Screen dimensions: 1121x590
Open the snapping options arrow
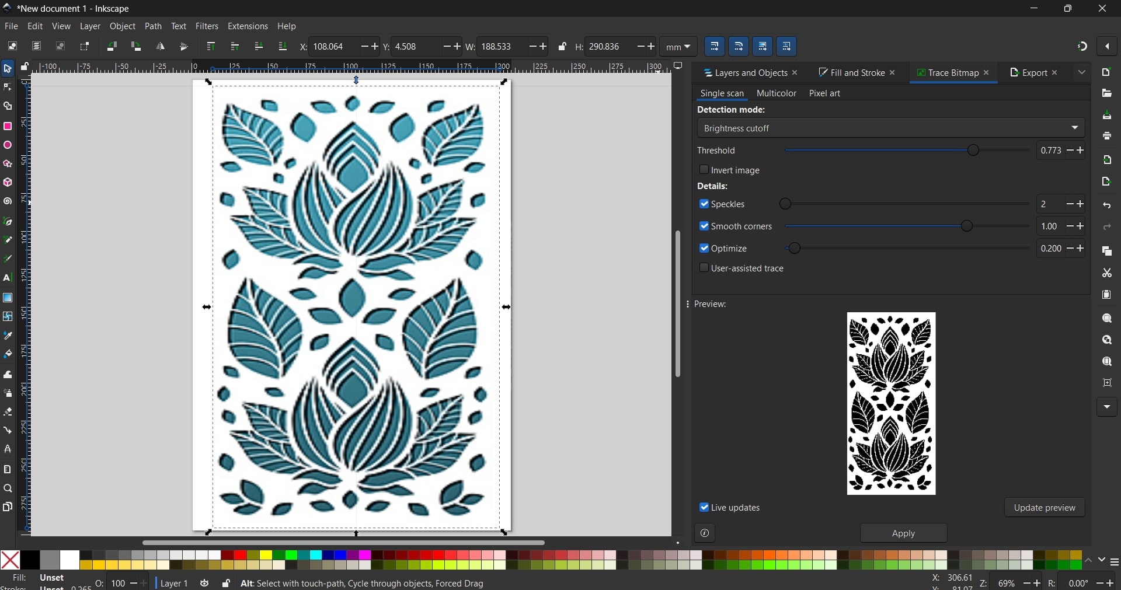(1108, 47)
